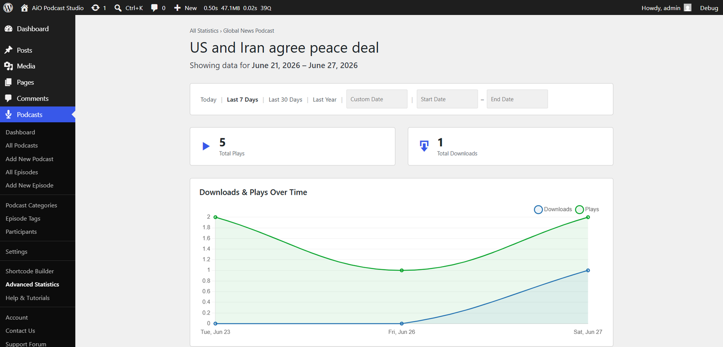
Task: Select the Last 30 Days range
Action: [286, 99]
